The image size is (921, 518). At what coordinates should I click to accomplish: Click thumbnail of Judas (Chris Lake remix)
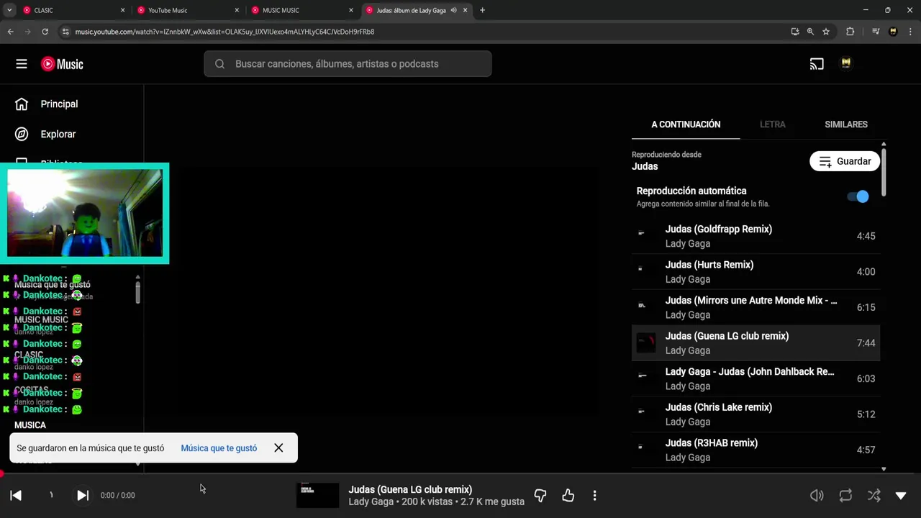pyautogui.click(x=645, y=414)
